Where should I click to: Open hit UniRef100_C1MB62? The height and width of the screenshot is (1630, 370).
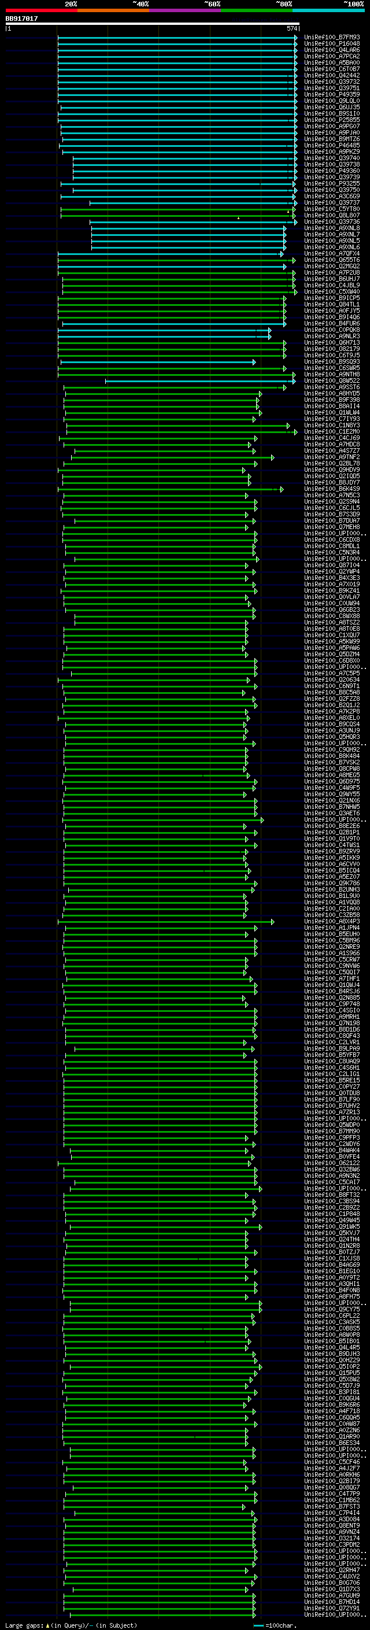(x=332, y=1500)
